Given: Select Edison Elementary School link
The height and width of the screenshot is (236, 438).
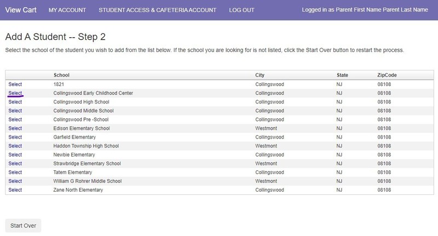Looking at the screenshot, I should 15,128.
